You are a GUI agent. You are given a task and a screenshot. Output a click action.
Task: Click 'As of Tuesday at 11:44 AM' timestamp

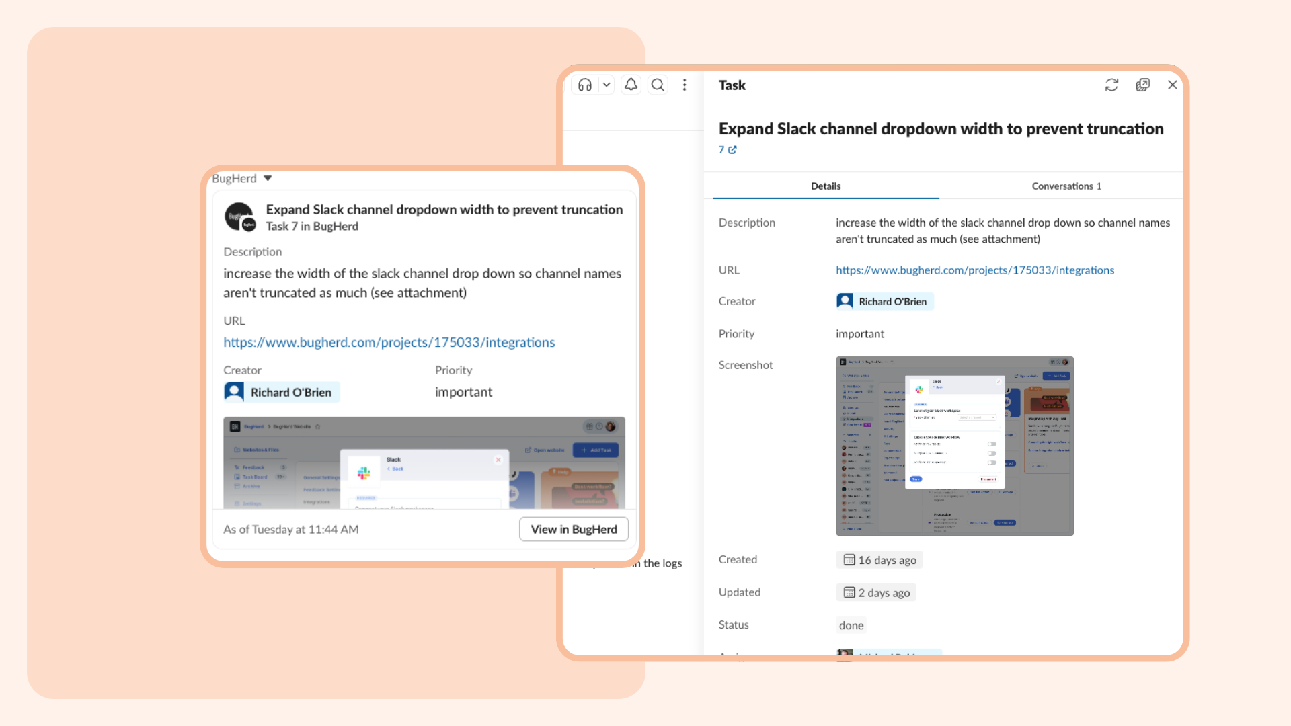pos(291,529)
